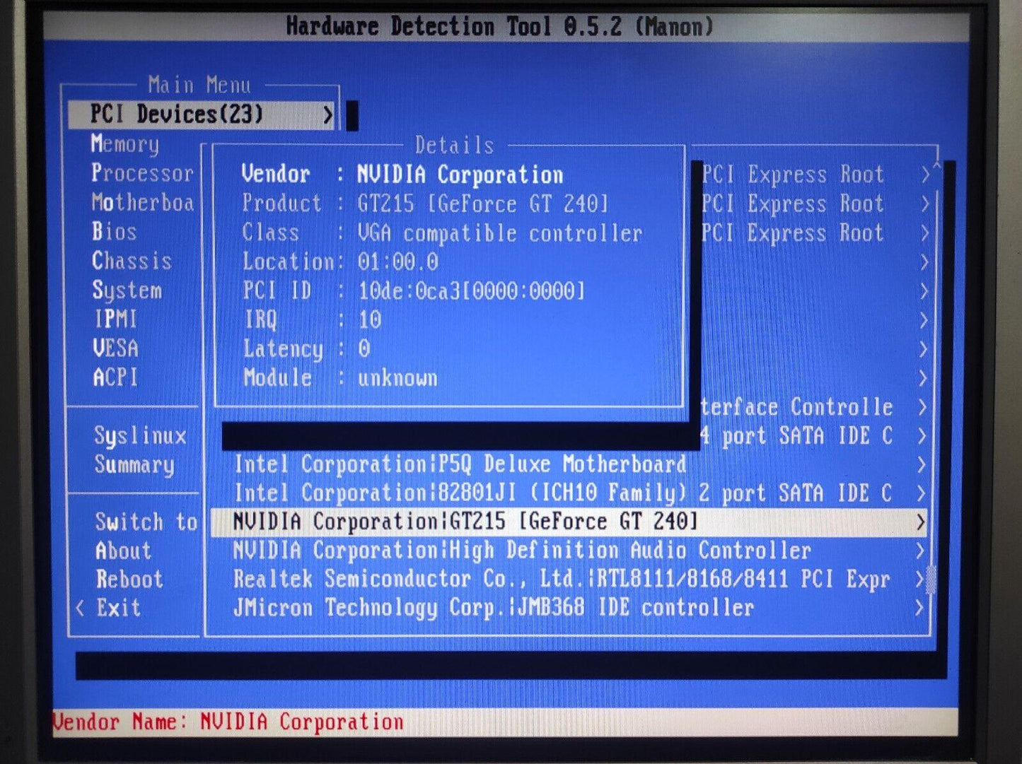This screenshot has width=1022, height=764.
Task: Open the Chassis menu item
Action: click(132, 261)
